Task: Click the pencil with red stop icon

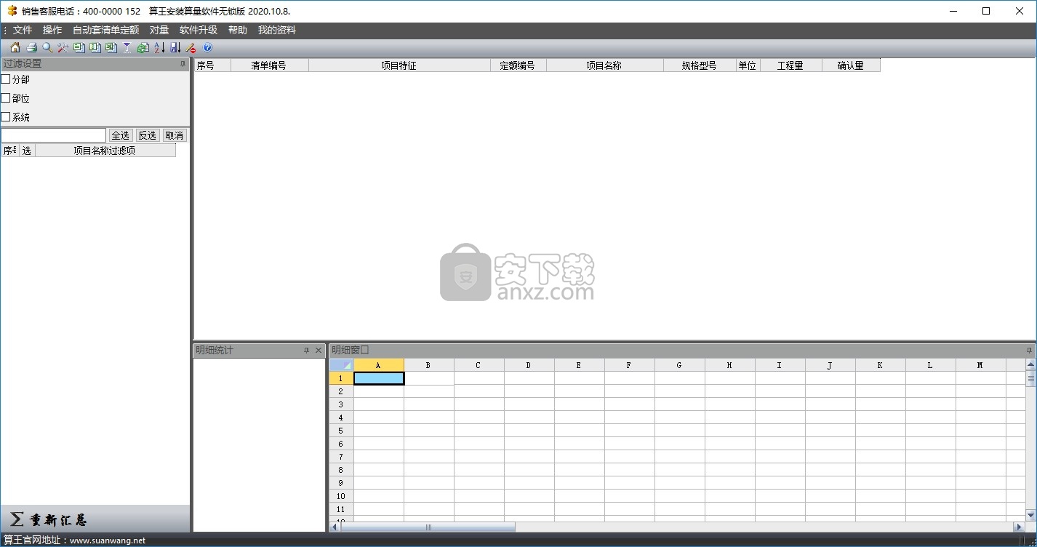Action: (x=191, y=47)
